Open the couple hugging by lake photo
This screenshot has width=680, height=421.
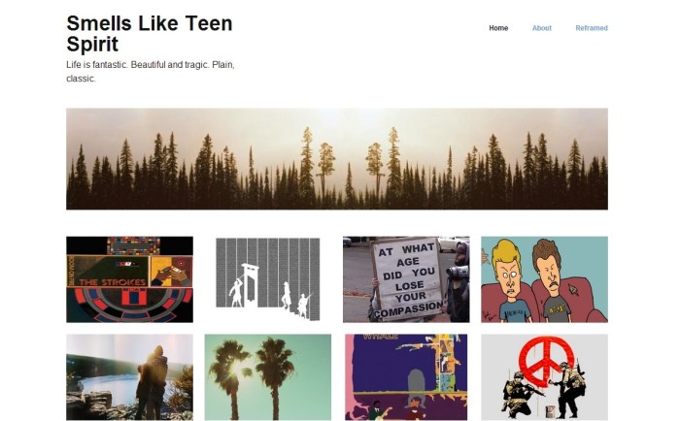coord(129,377)
